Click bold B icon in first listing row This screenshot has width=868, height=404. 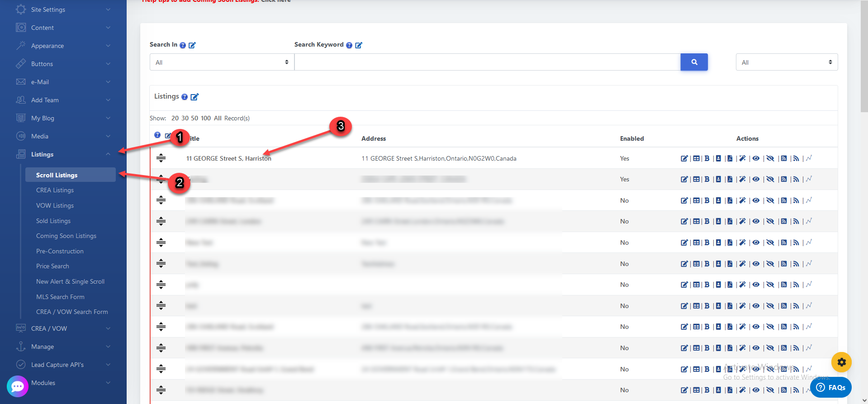[x=707, y=158]
